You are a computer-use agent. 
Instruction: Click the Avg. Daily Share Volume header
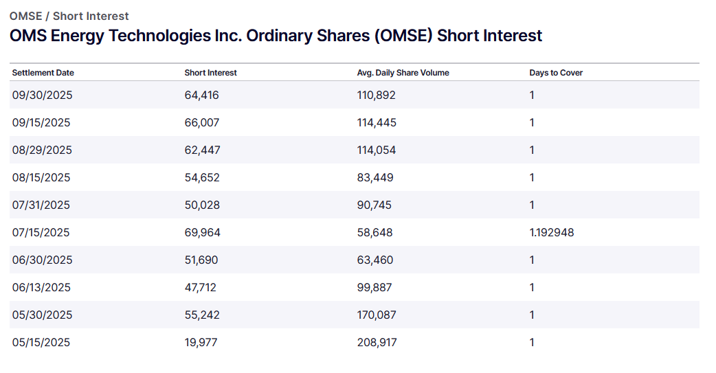(403, 73)
